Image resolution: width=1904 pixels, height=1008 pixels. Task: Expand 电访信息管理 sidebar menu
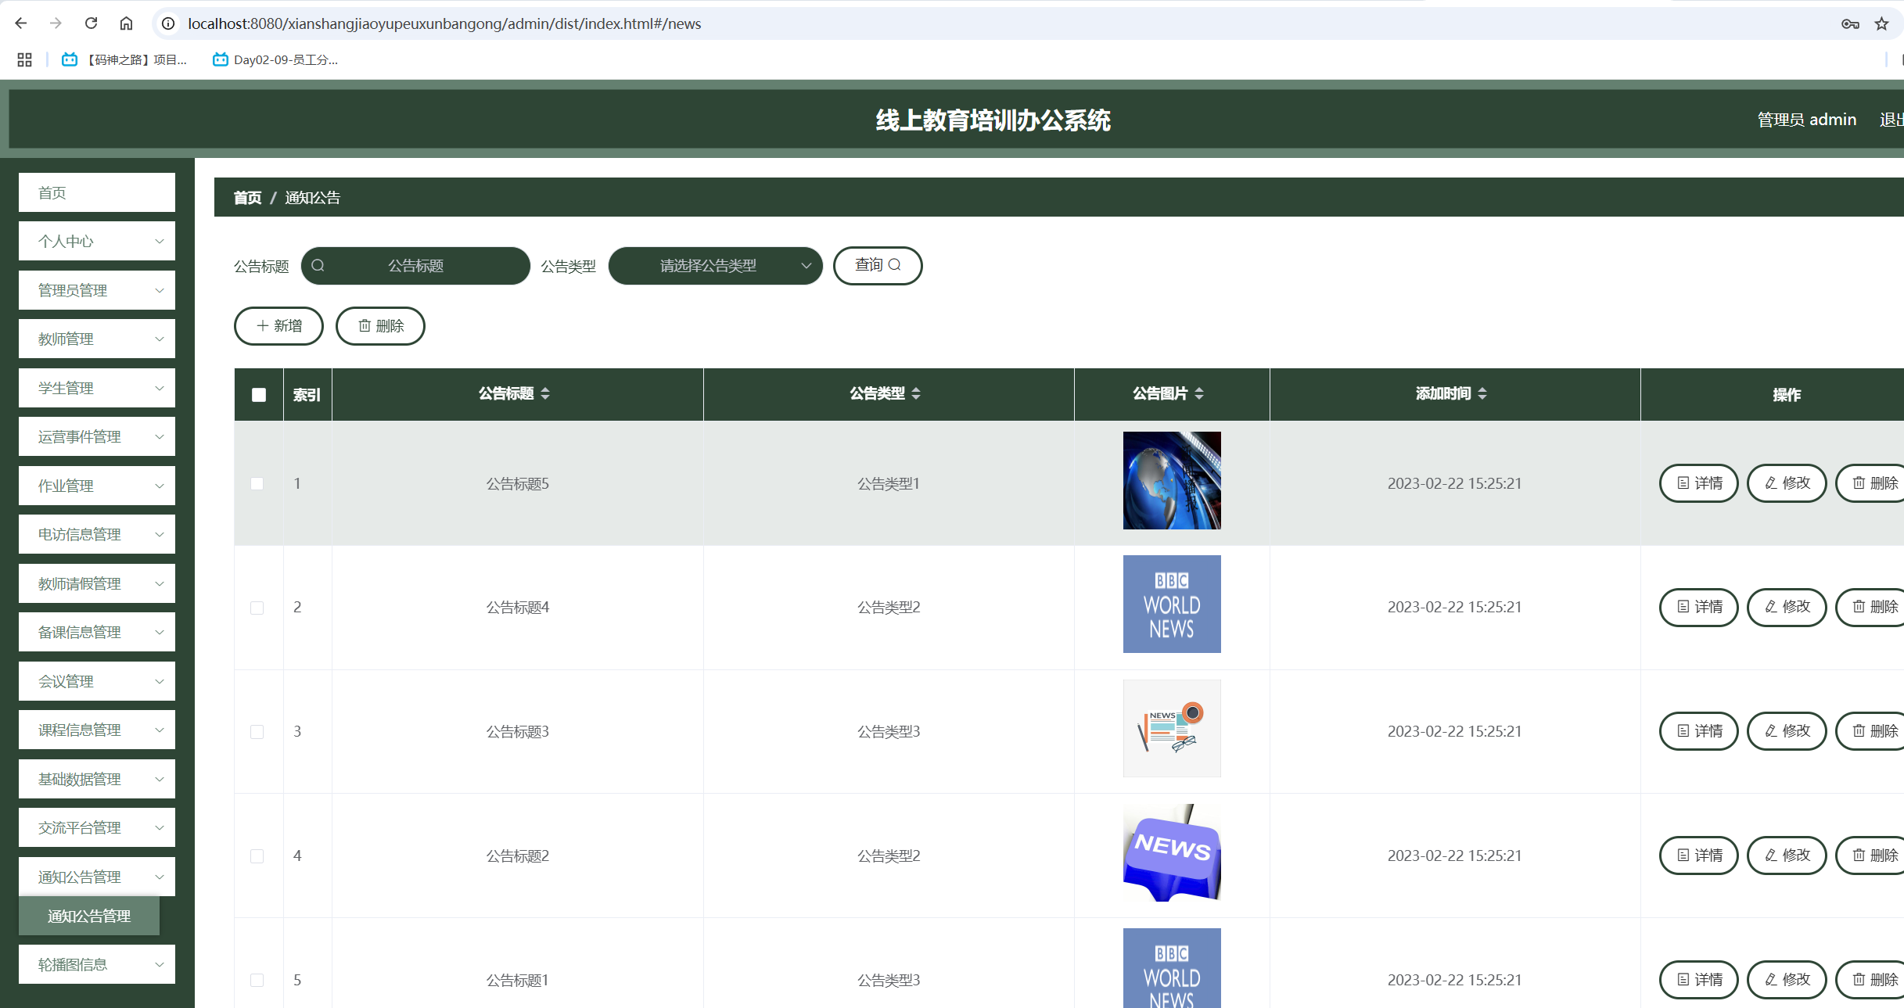point(97,534)
